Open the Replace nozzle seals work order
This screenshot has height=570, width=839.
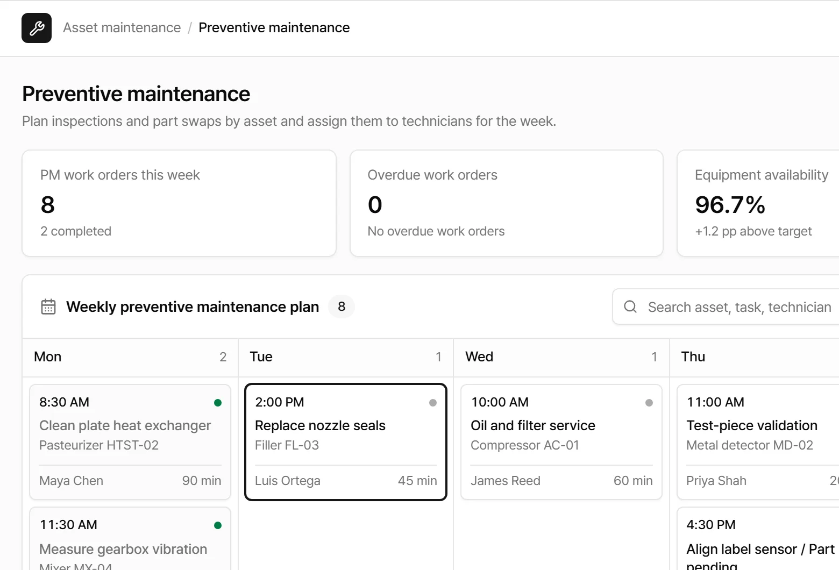[x=346, y=442]
